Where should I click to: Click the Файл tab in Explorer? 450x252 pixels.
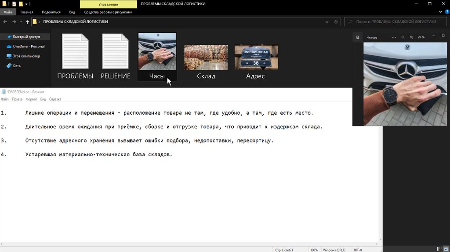click(x=7, y=12)
